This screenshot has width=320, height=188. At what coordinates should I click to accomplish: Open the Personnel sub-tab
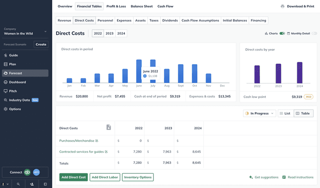click(x=105, y=20)
